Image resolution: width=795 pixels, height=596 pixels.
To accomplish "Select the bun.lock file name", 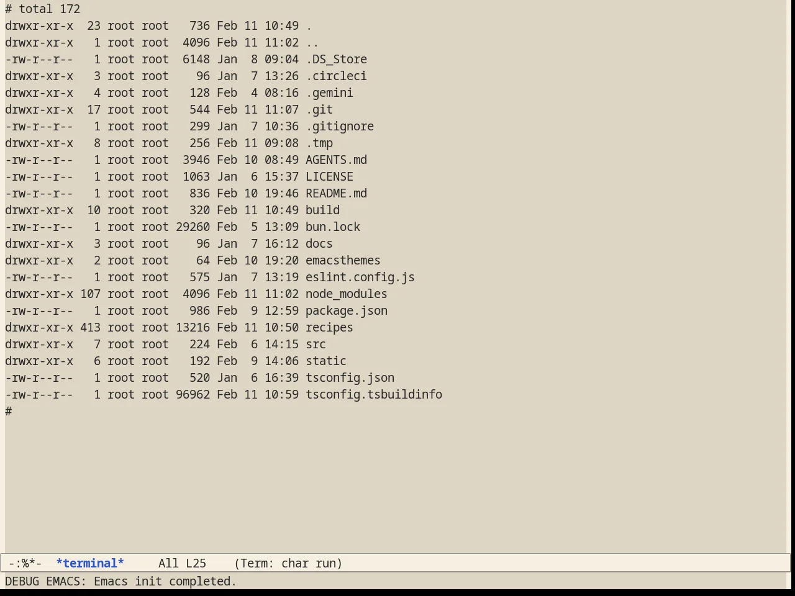I will coord(333,227).
